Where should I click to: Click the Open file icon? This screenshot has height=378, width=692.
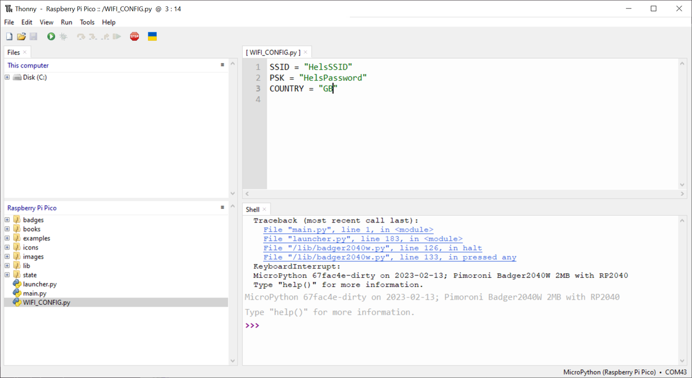pyautogui.click(x=21, y=36)
